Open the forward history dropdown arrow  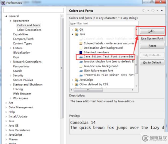157,10
